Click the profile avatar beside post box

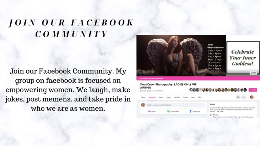pyautogui.click(x=143, y=105)
